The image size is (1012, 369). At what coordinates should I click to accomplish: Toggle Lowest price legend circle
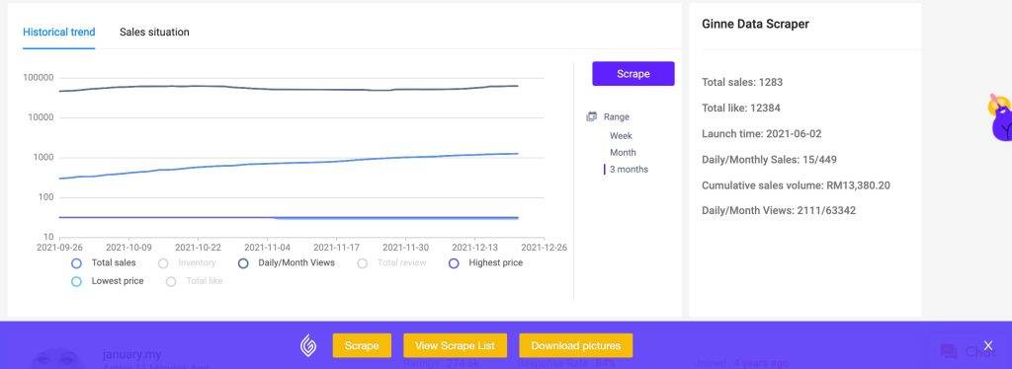[x=77, y=281]
